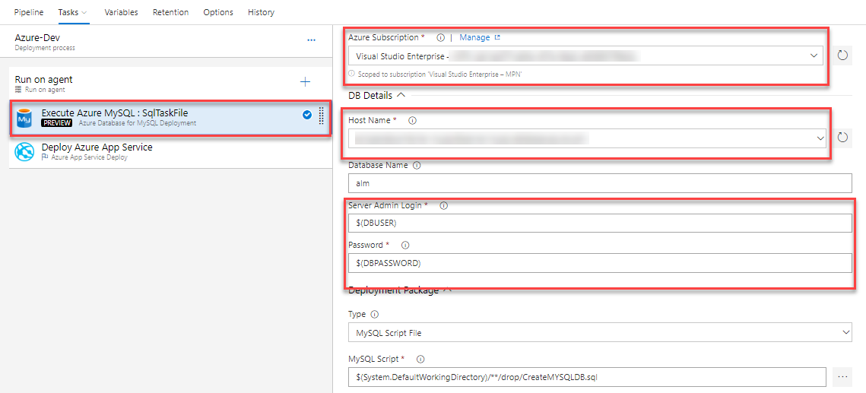Show Azure Subscription info tooltip icon

[x=440, y=37]
